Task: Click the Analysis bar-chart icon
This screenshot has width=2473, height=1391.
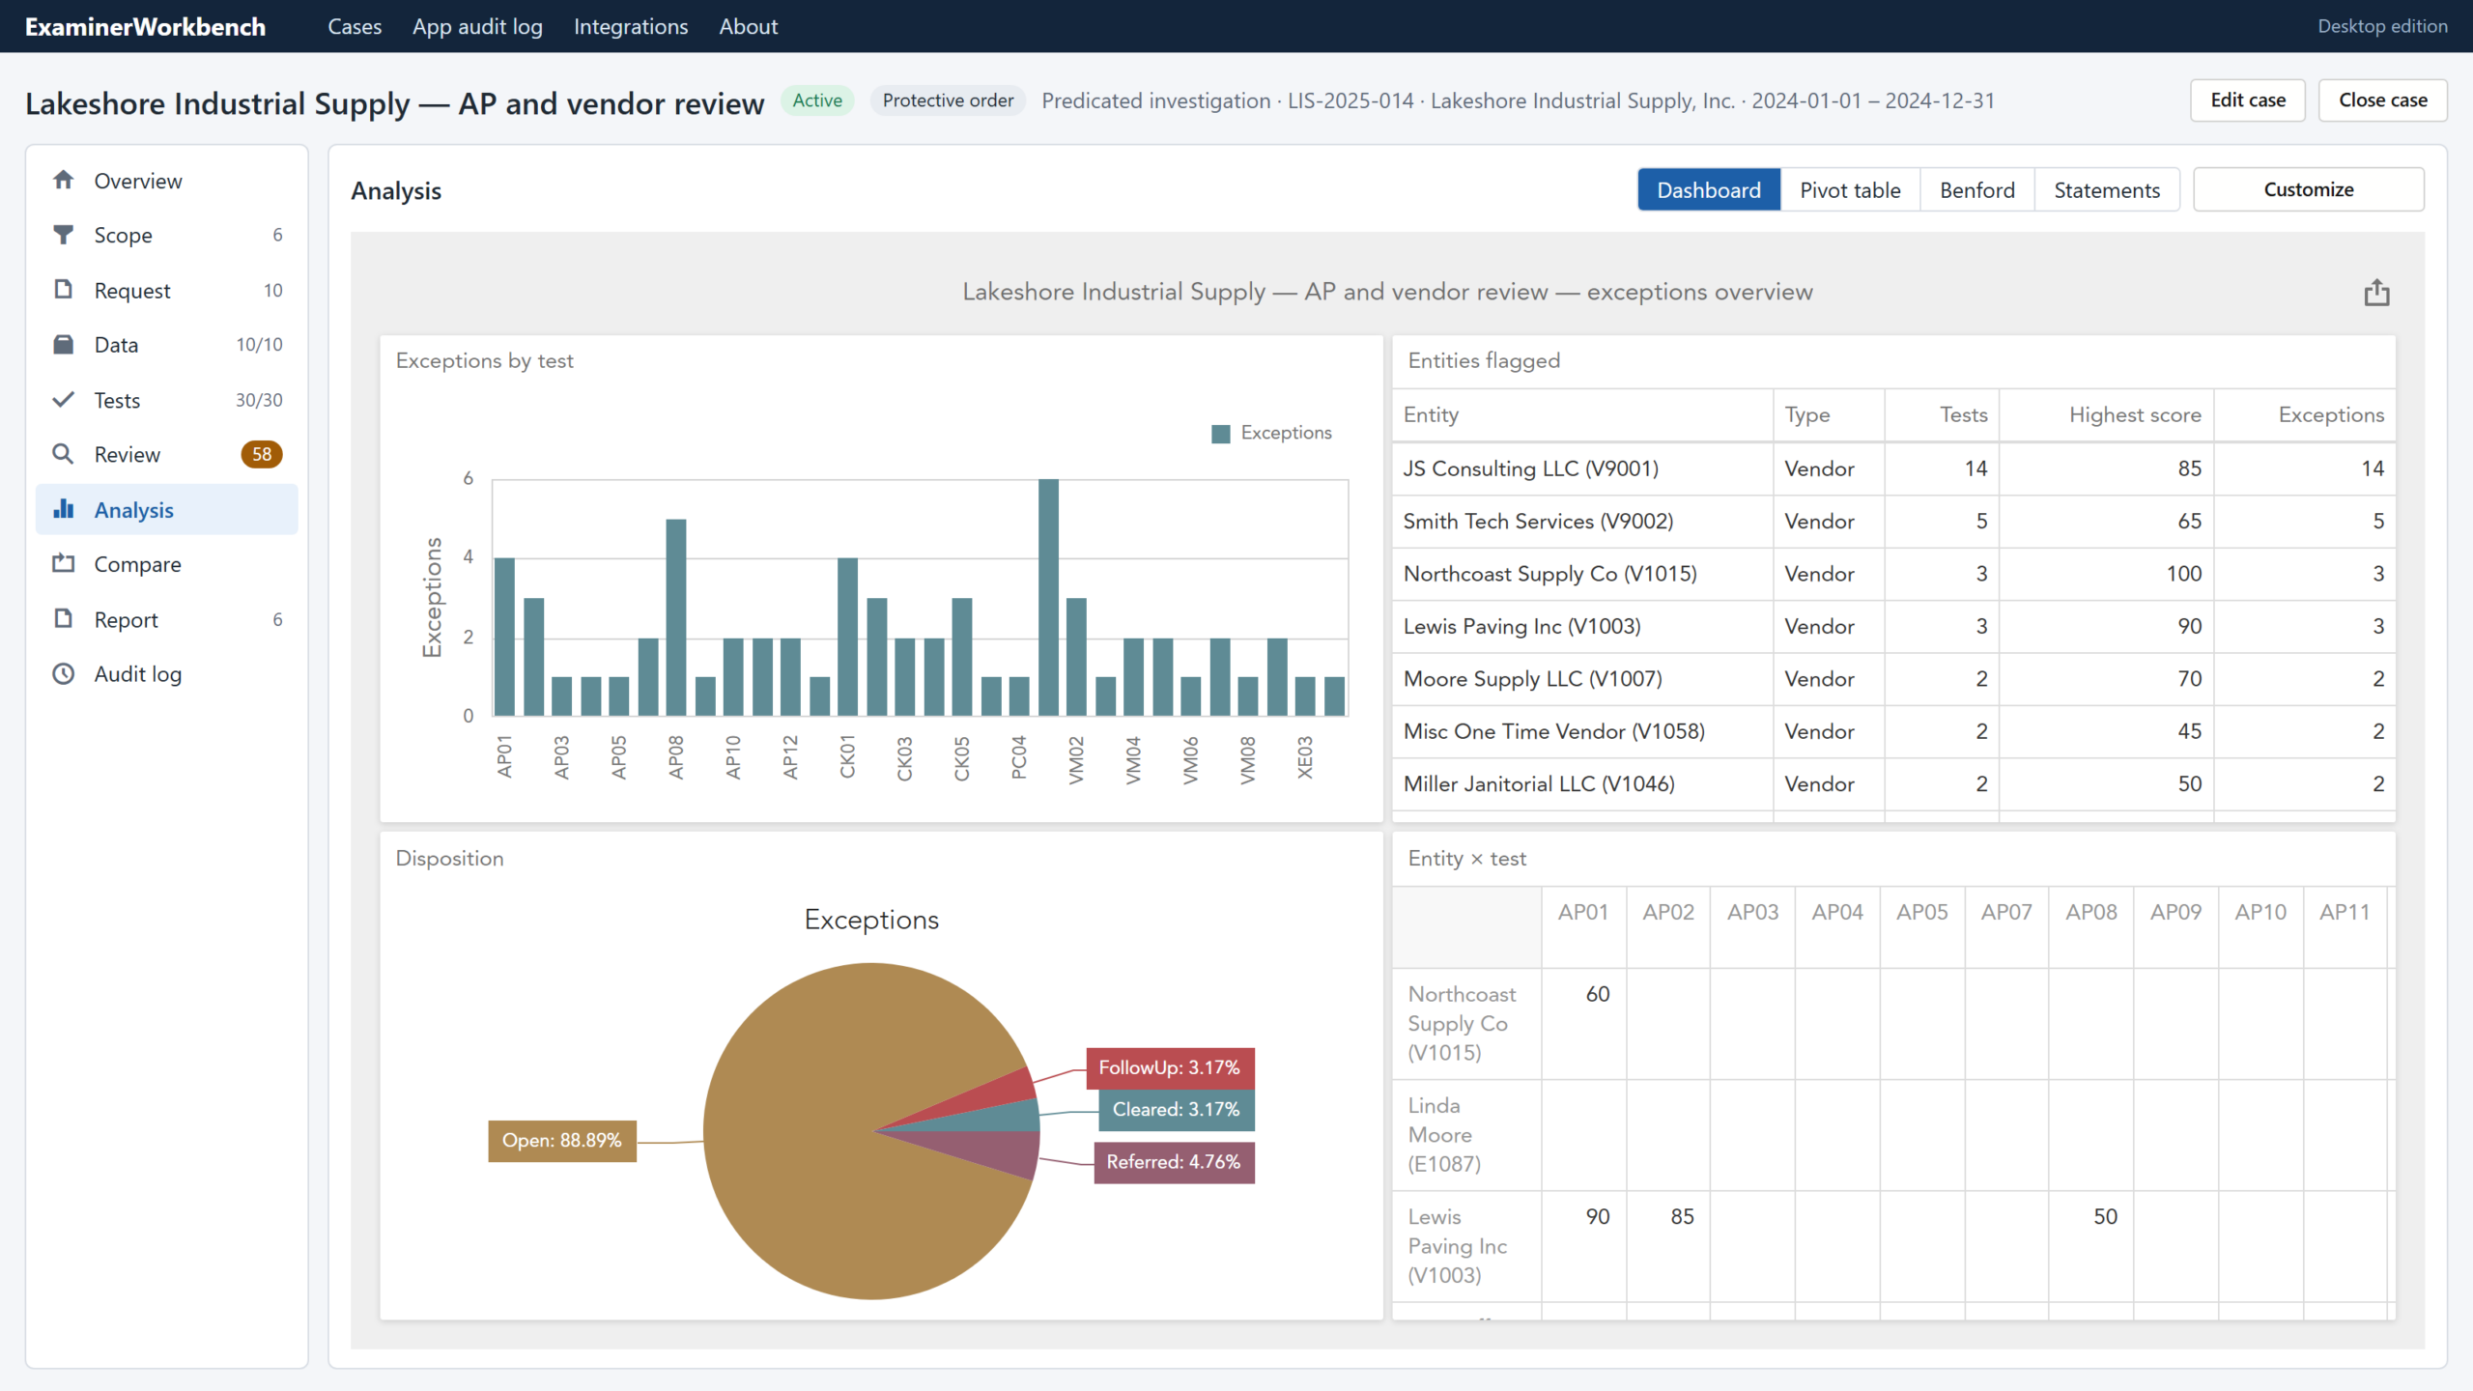Action: (x=64, y=509)
